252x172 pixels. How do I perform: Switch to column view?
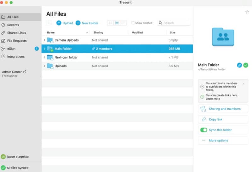[x=123, y=23]
